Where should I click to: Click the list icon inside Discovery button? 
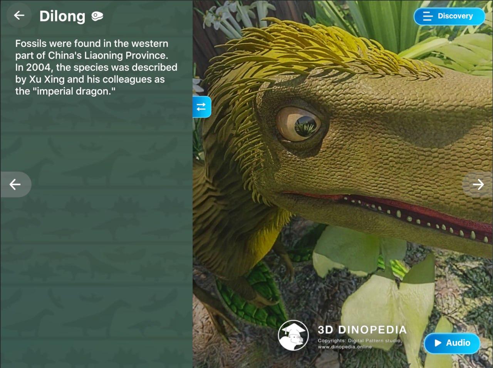point(428,16)
